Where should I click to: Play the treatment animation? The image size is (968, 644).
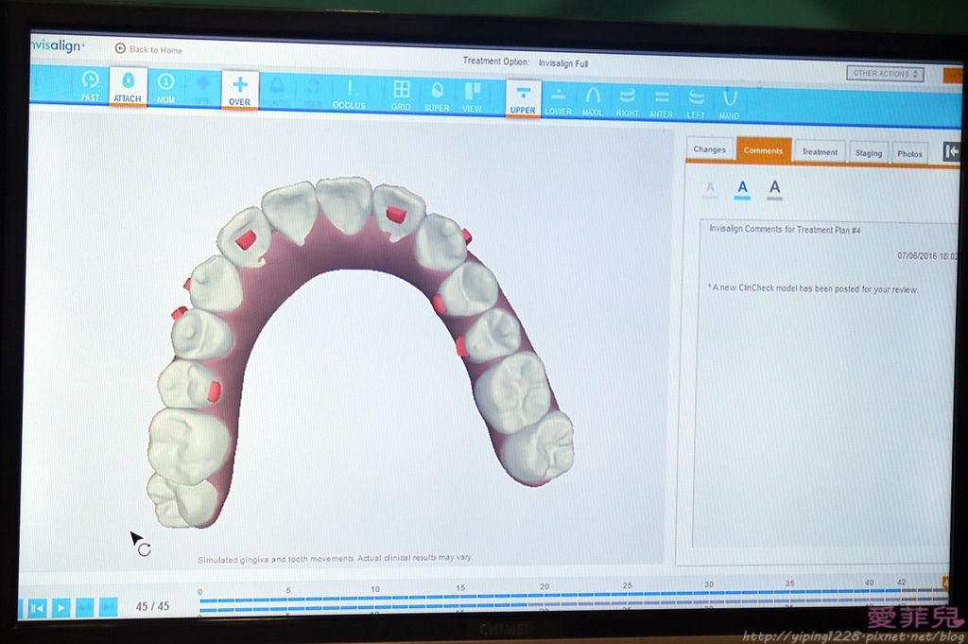point(60,608)
